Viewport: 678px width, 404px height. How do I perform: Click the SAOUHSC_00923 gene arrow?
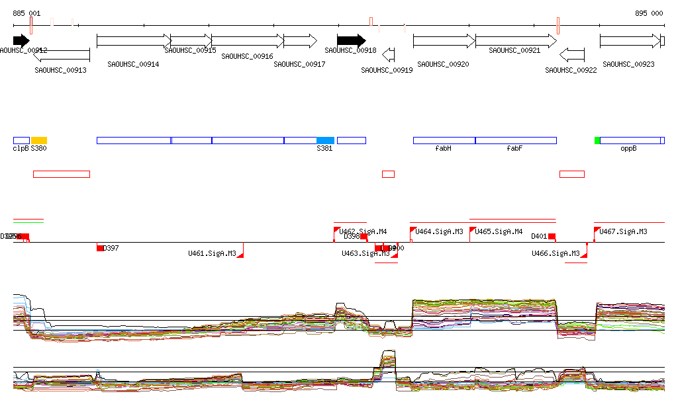pyautogui.click(x=630, y=41)
